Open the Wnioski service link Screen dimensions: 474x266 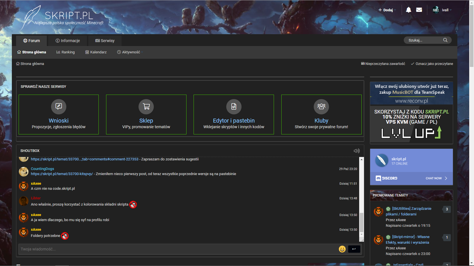[59, 121]
